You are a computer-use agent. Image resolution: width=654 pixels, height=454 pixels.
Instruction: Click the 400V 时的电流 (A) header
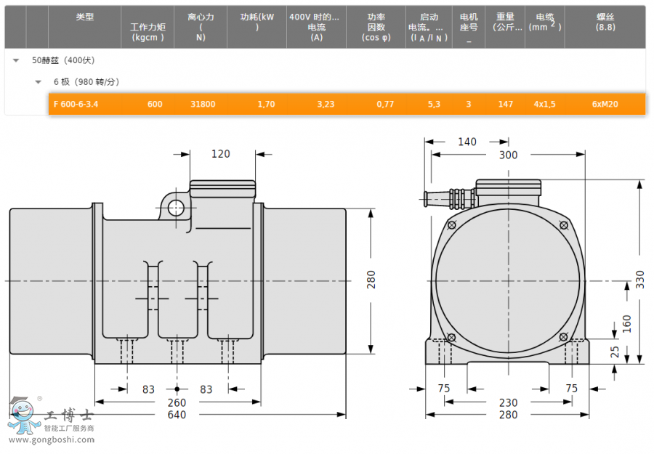(317, 27)
